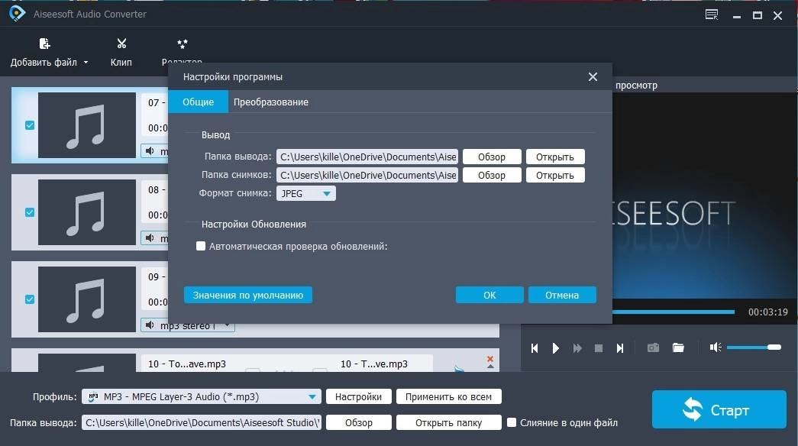This screenshot has width=798, height=446.
Task: Open profile Настройки button
Action: [x=358, y=396]
